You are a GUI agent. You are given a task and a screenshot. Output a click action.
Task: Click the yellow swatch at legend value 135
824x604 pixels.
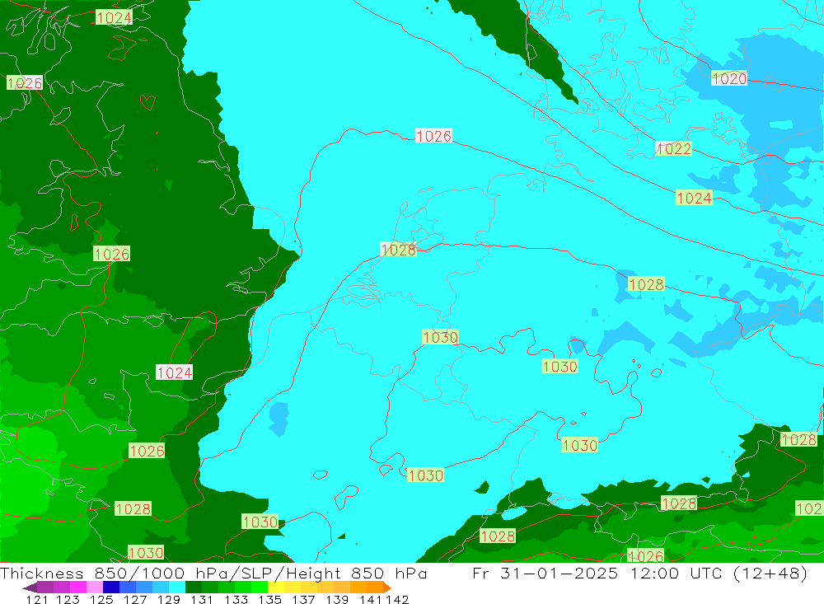[x=275, y=588]
